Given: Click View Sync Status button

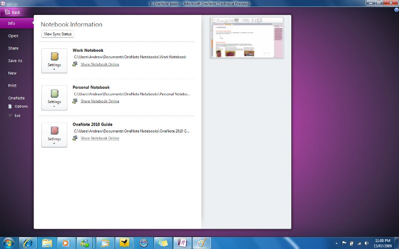Looking at the screenshot, I should tap(57, 34).
